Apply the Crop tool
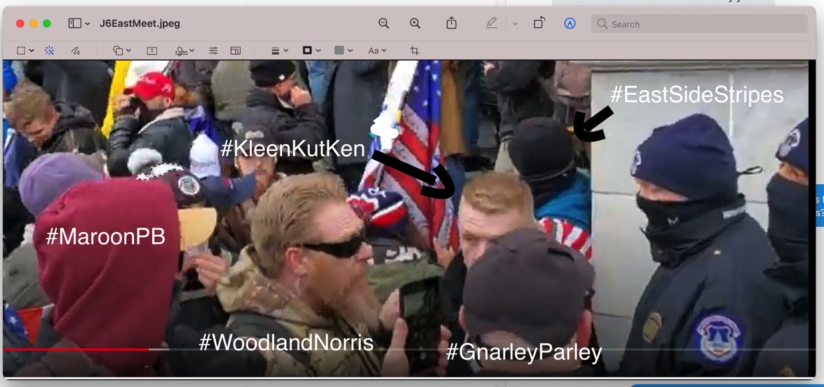This screenshot has height=387, width=824. 414,51
